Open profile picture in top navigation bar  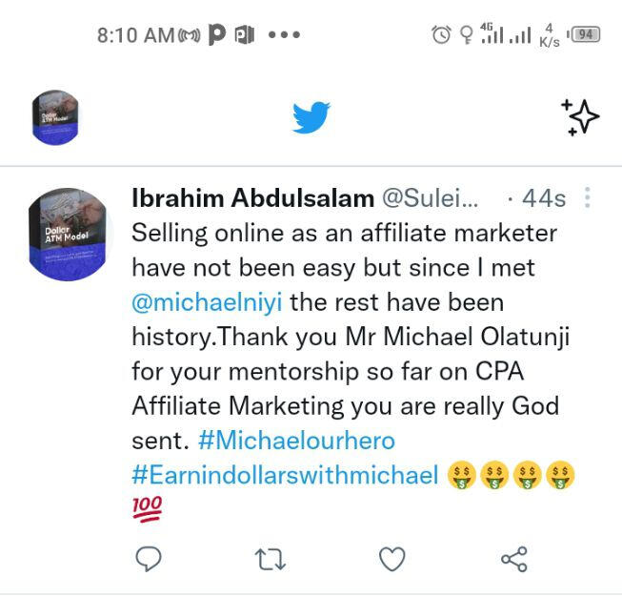[55, 118]
